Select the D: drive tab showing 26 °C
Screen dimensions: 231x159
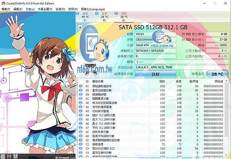point(104,17)
